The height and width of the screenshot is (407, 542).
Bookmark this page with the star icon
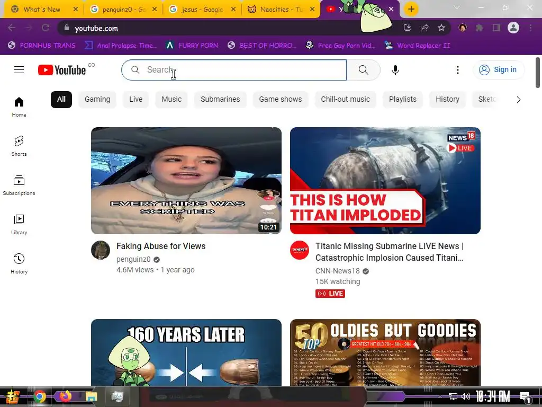pyautogui.click(x=441, y=28)
